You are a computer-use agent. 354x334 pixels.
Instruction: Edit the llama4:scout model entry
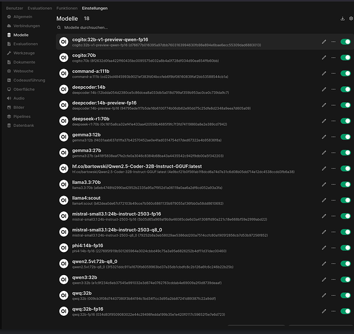click(324, 200)
